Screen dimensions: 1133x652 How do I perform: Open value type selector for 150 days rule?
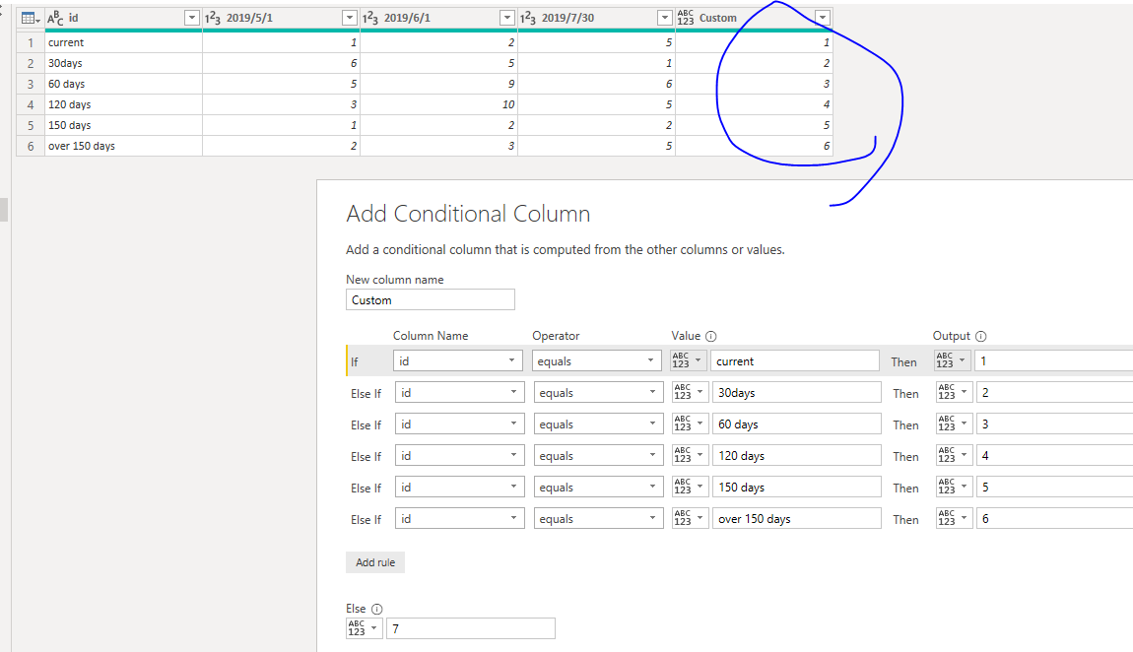690,488
